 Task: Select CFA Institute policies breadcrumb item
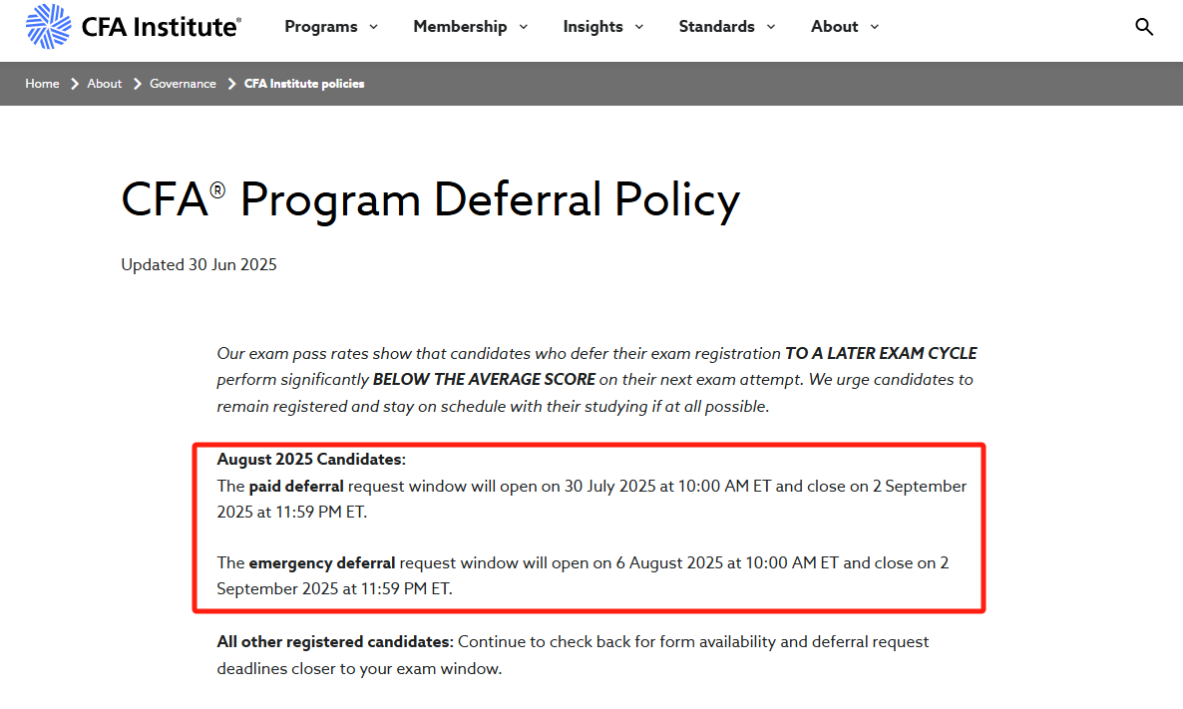click(304, 84)
